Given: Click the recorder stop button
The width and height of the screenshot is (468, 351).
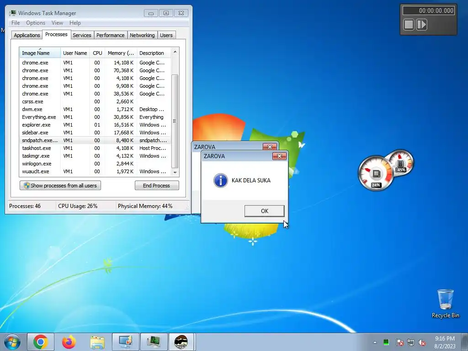Looking at the screenshot, I should (x=409, y=25).
